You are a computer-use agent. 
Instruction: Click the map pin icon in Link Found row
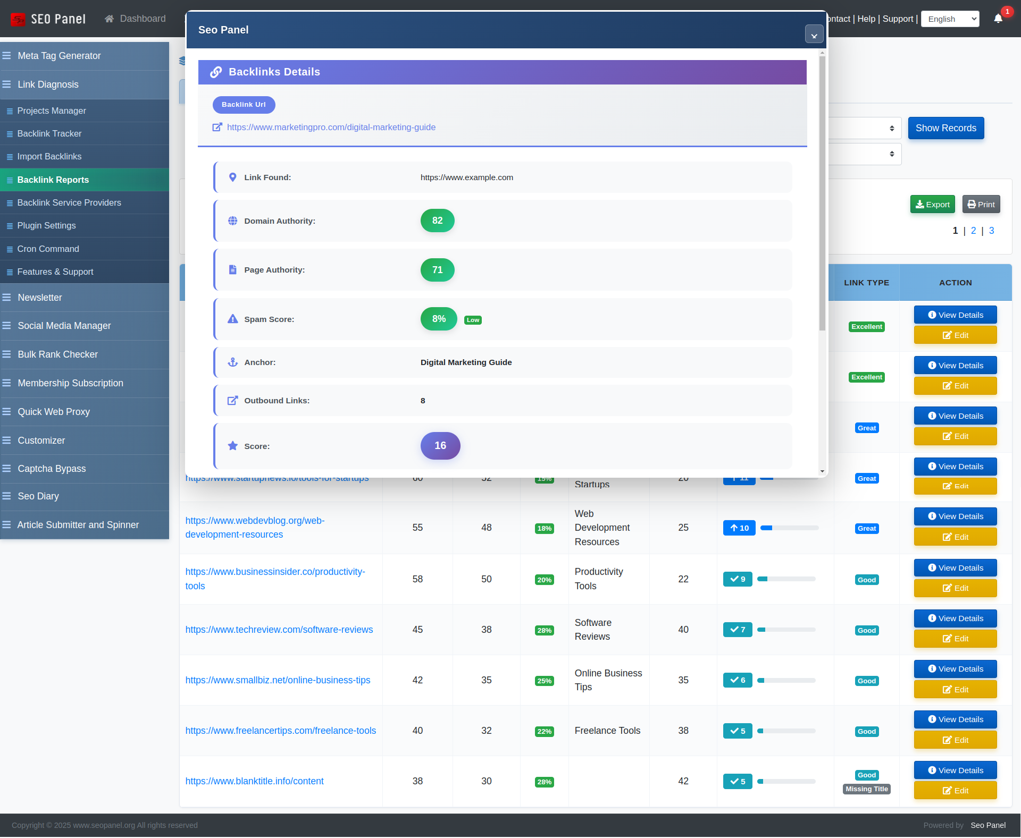[232, 177]
